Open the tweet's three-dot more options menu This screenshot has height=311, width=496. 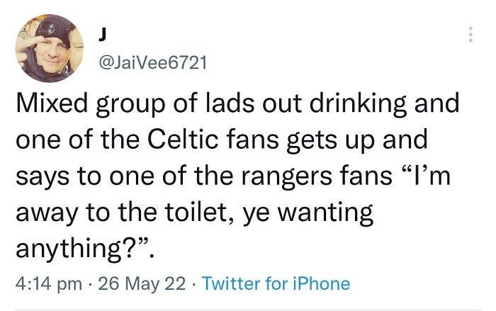pyautogui.click(x=469, y=35)
